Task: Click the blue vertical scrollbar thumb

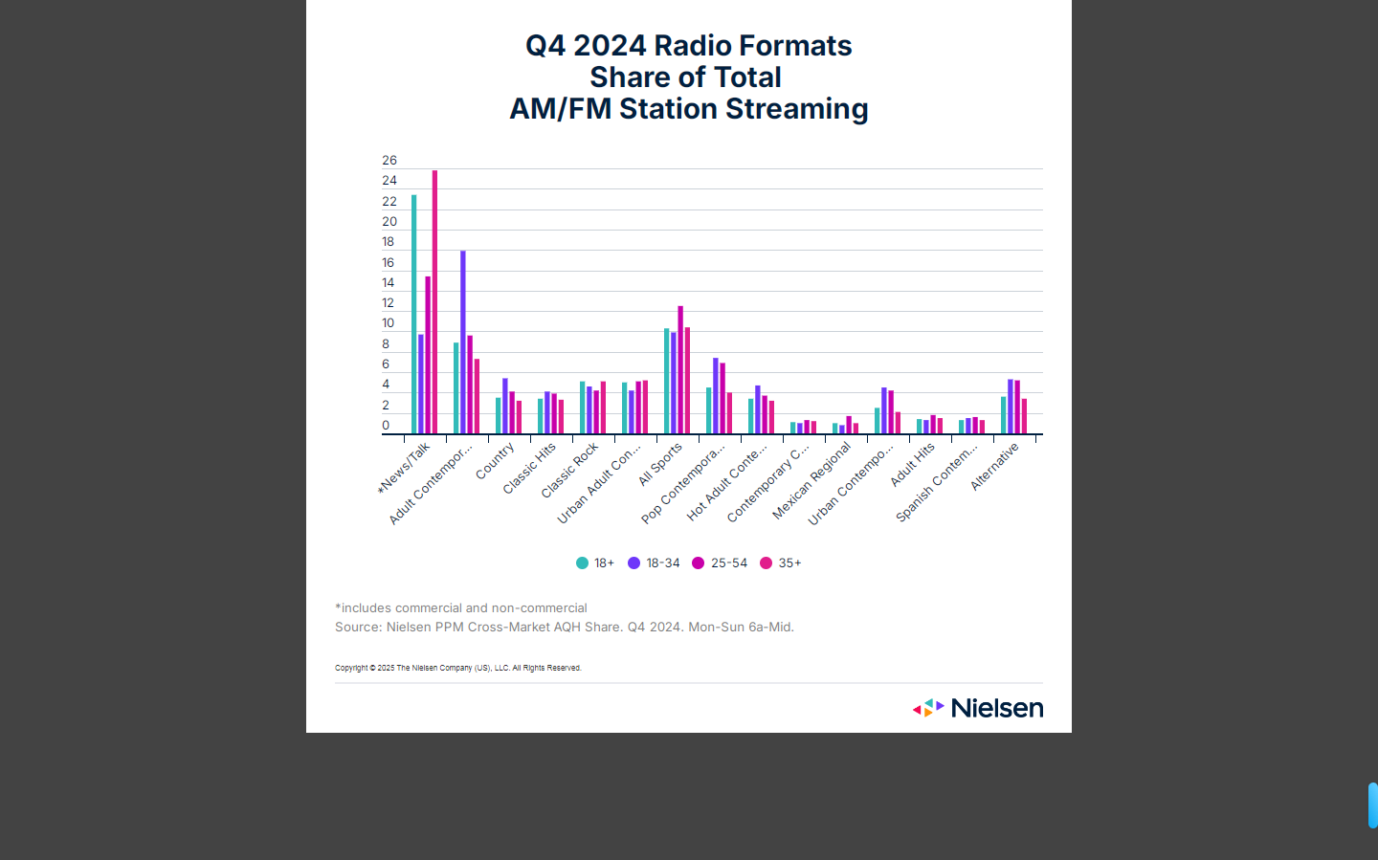Action: tap(1372, 805)
